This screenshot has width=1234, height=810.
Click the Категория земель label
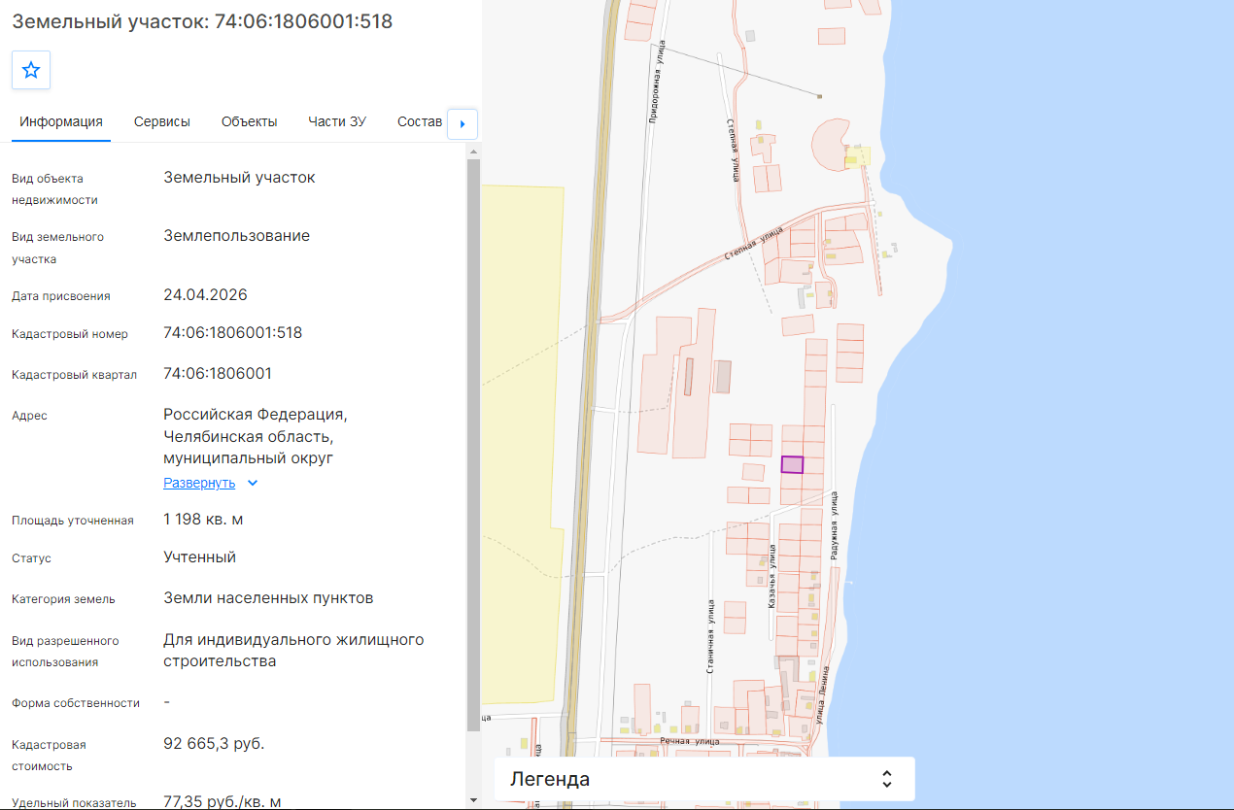(63, 599)
